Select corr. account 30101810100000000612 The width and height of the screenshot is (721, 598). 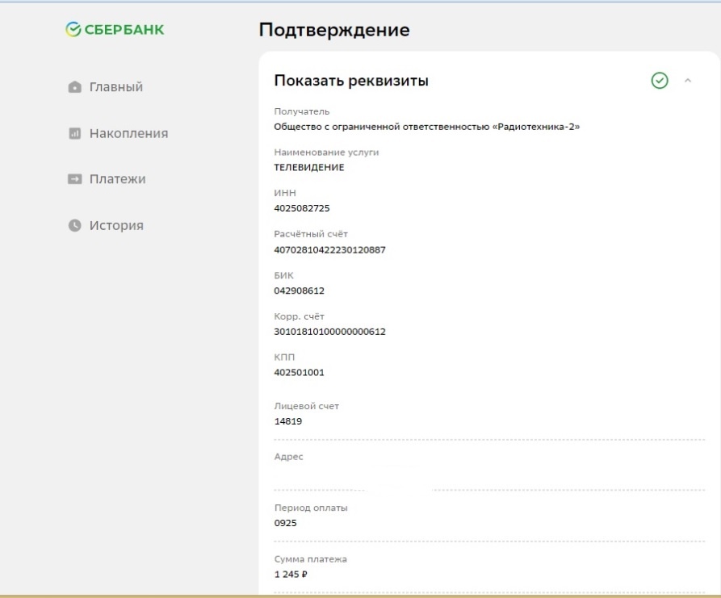pyautogui.click(x=329, y=332)
